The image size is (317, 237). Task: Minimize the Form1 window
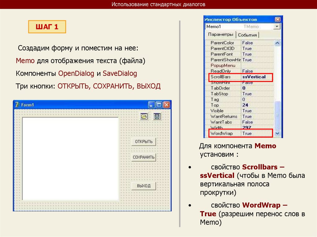pos(151,104)
